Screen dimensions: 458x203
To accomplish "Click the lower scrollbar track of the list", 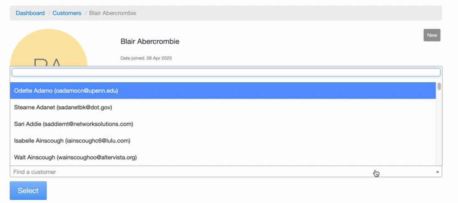I will click(x=439, y=137).
